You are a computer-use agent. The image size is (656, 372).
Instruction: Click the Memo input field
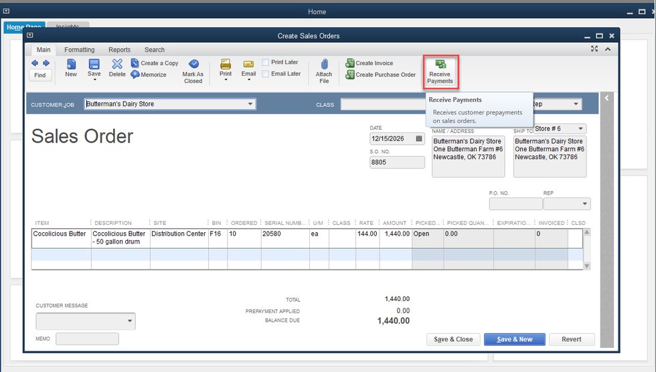(x=87, y=339)
